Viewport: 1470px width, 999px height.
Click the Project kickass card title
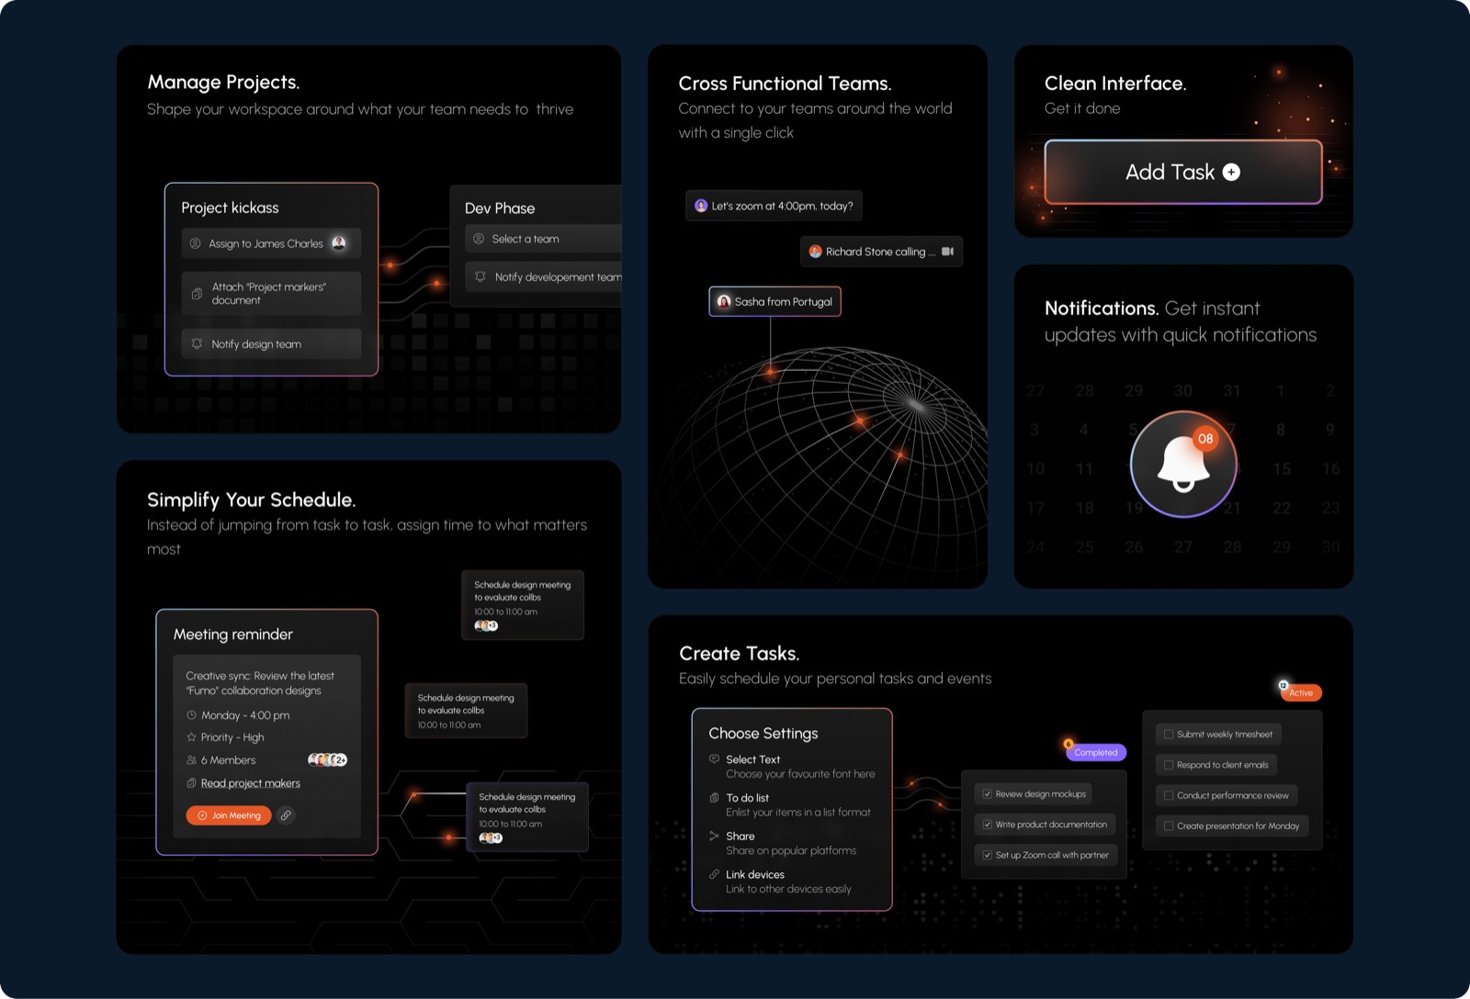[230, 208]
